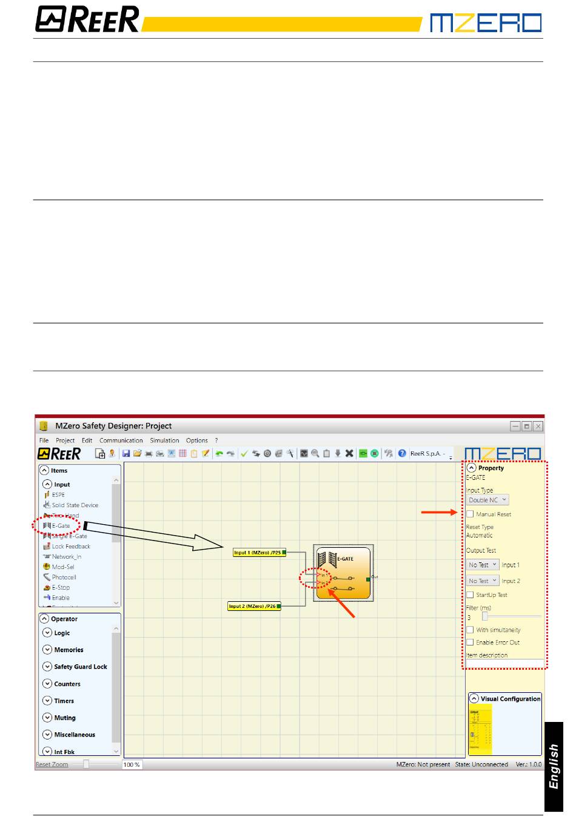Click the E-GATE block on canvas
Screen dimensions: 576x836
coord(343,573)
